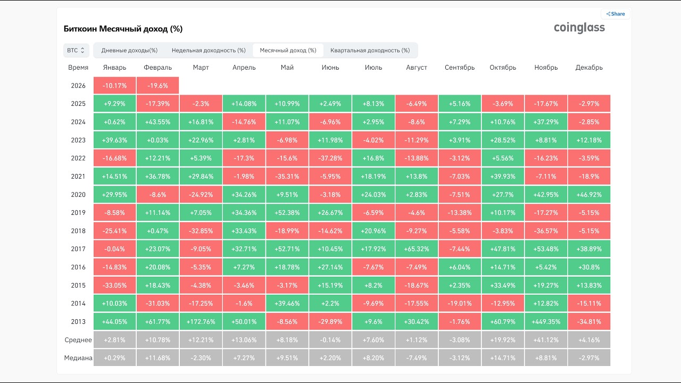Click the Декабрь column header

tap(589, 68)
